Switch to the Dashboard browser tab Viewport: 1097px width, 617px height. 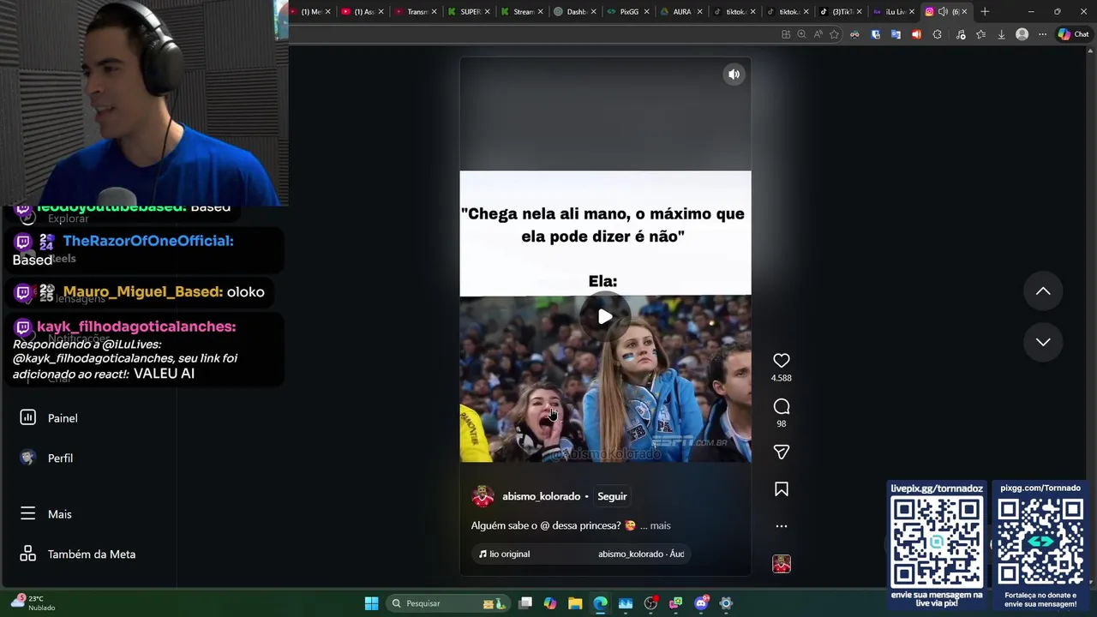tap(575, 12)
